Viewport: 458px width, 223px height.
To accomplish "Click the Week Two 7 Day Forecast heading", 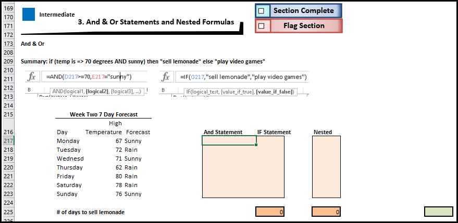I will click(103, 114).
